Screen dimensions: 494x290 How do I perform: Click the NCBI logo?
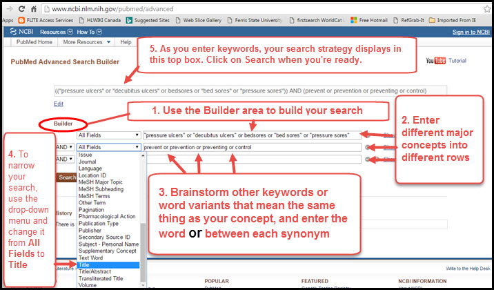point(21,32)
